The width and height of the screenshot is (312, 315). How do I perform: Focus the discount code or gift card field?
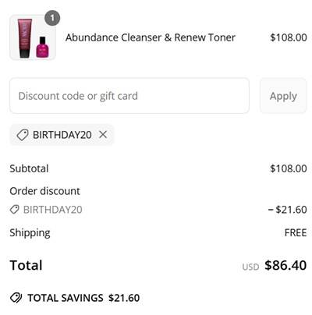click(129, 96)
